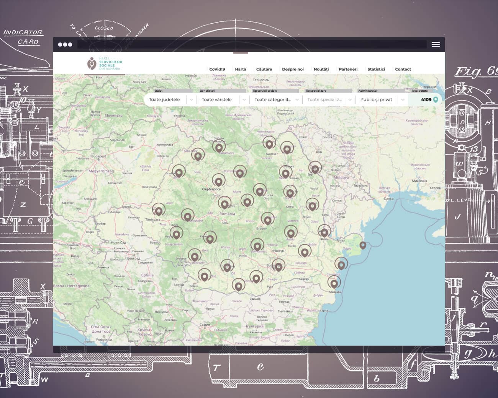Viewport: 498px width, 398px height.
Task: Open the Despre noi page
Action: click(x=293, y=69)
